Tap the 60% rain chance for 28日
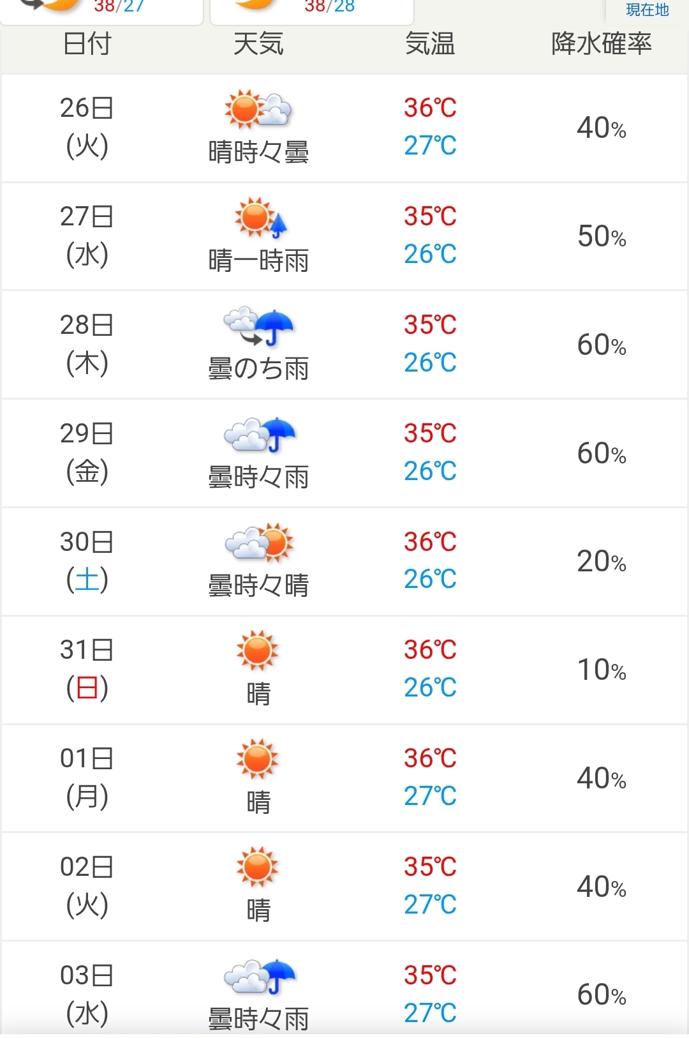The image size is (689, 1038). click(602, 345)
